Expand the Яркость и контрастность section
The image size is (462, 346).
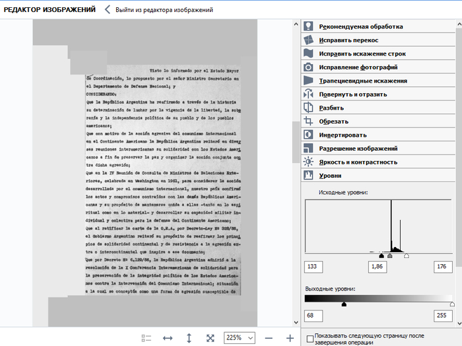pos(358,162)
